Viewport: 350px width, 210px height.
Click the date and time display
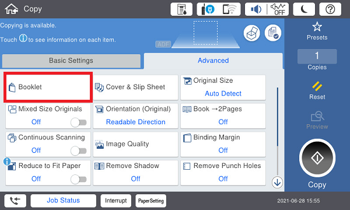(x=299, y=201)
